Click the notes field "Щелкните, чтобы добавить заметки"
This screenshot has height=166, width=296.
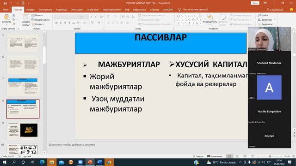click(x=72, y=145)
